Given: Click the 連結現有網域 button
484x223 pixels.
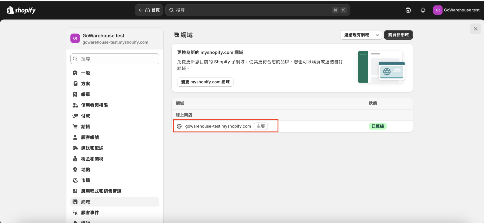Looking at the screenshot, I should click(356, 35).
